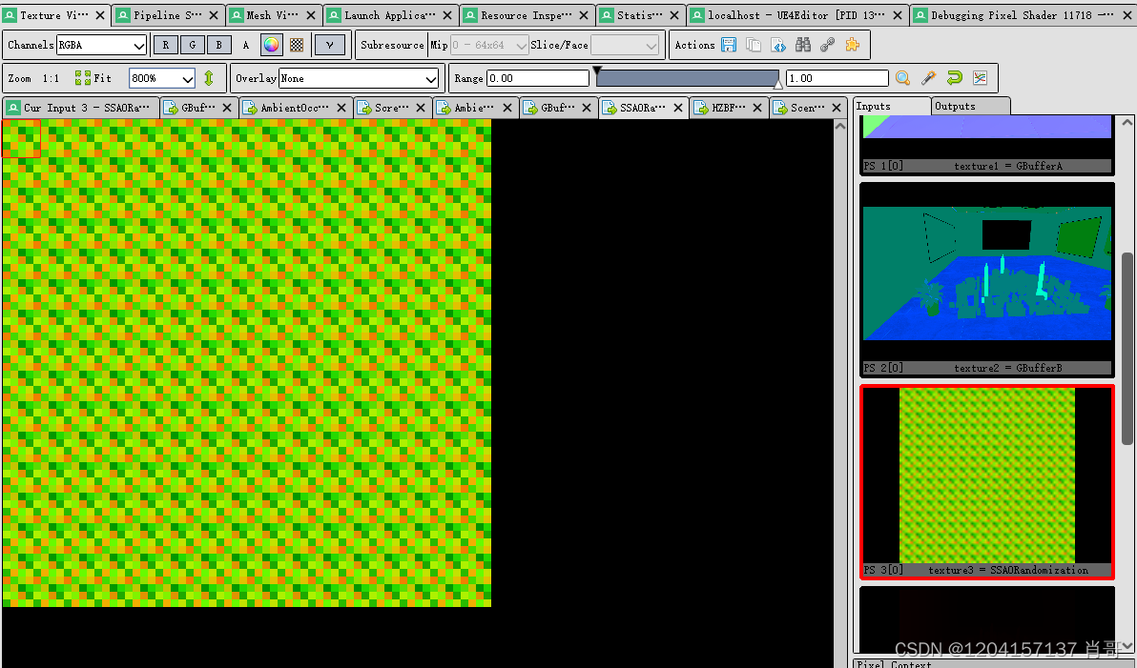Select the GBufferA texture1 thumbnail
The width and height of the screenshot is (1137, 668).
987,145
